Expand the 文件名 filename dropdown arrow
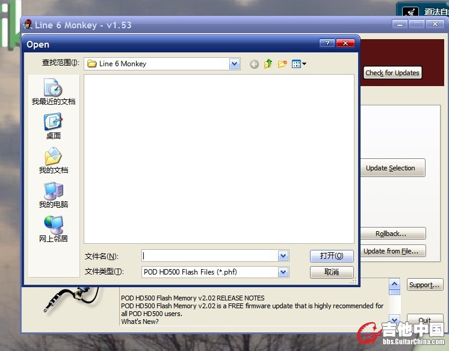 283,256
